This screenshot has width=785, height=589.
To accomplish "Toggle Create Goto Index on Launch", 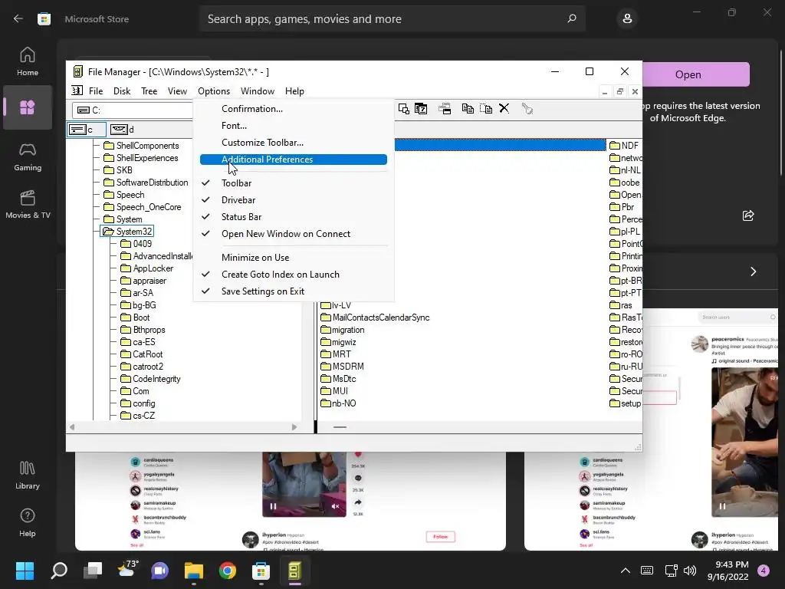I will click(294, 275).
